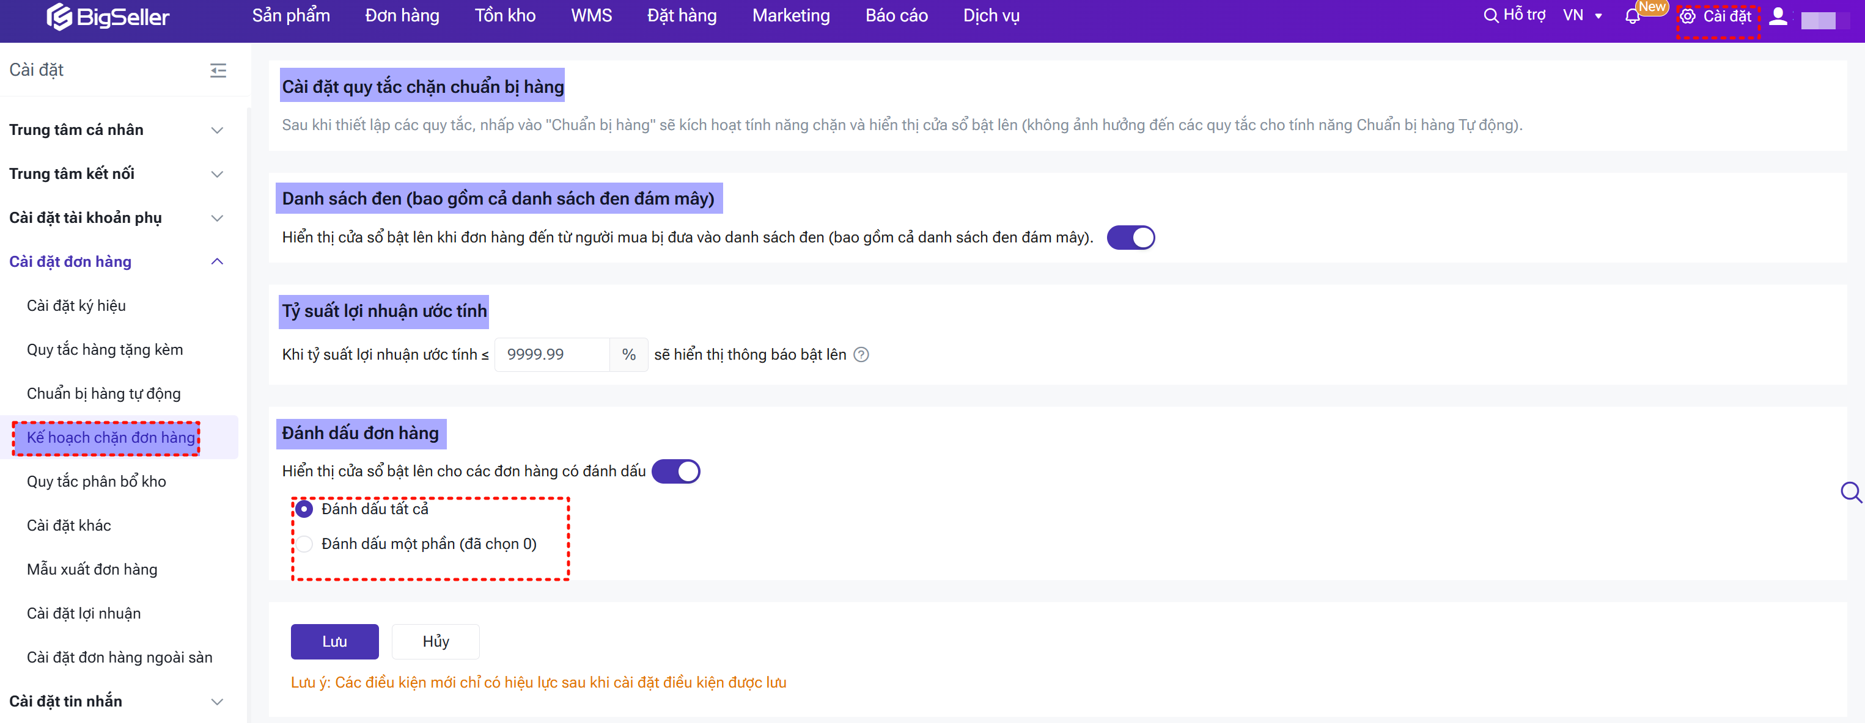1865x723 pixels.
Task: Open the Marketing menu
Action: click(790, 15)
